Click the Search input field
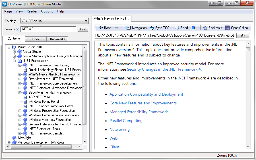 48,29
